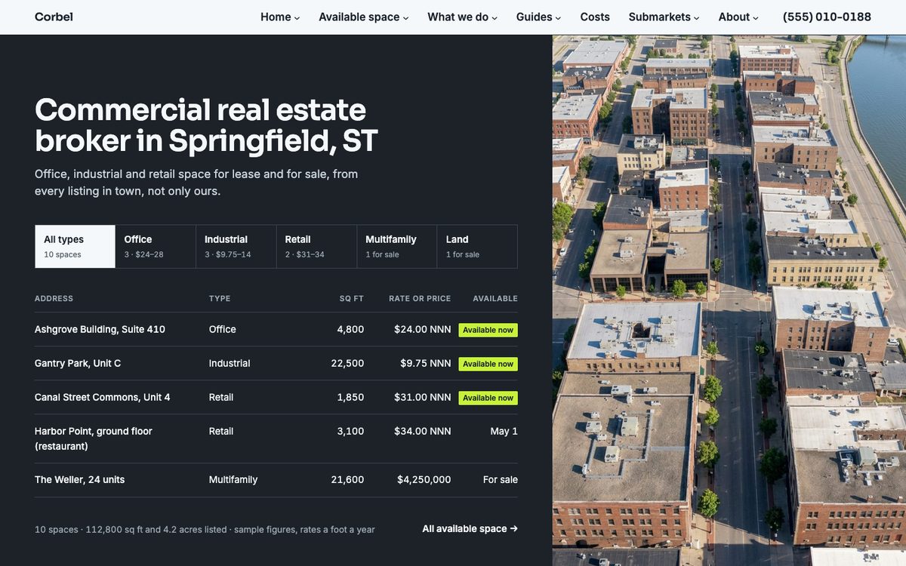Click the aerial downtown photo

729,300
